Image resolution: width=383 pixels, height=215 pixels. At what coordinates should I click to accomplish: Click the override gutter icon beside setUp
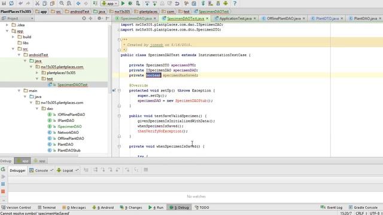[x=114, y=90]
